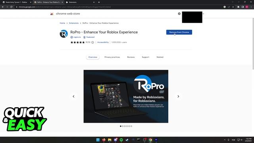Click the RoPro extension logo

click(63, 34)
